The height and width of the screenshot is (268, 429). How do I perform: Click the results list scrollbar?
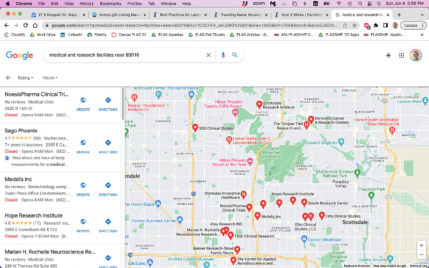pyautogui.click(x=123, y=103)
